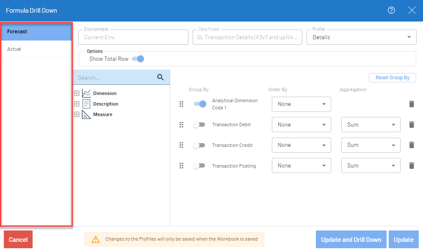Click the Reset Group By button
The width and height of the screenshot is (423, 252).
[393, 78]
